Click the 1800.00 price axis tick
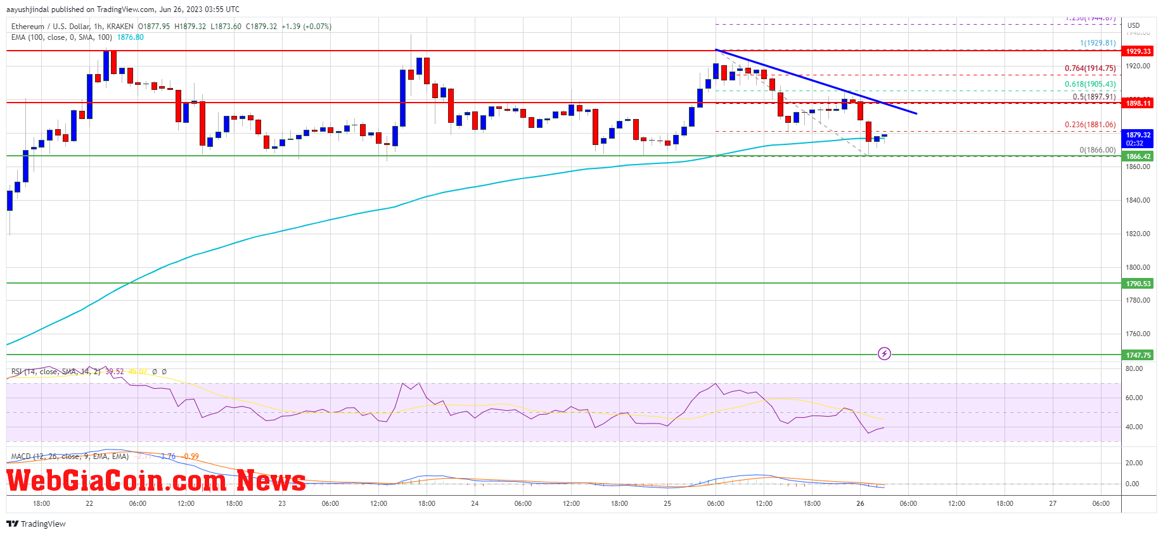The height and width of the screenshot is (535, 1163). click(x=1138, y=267)
